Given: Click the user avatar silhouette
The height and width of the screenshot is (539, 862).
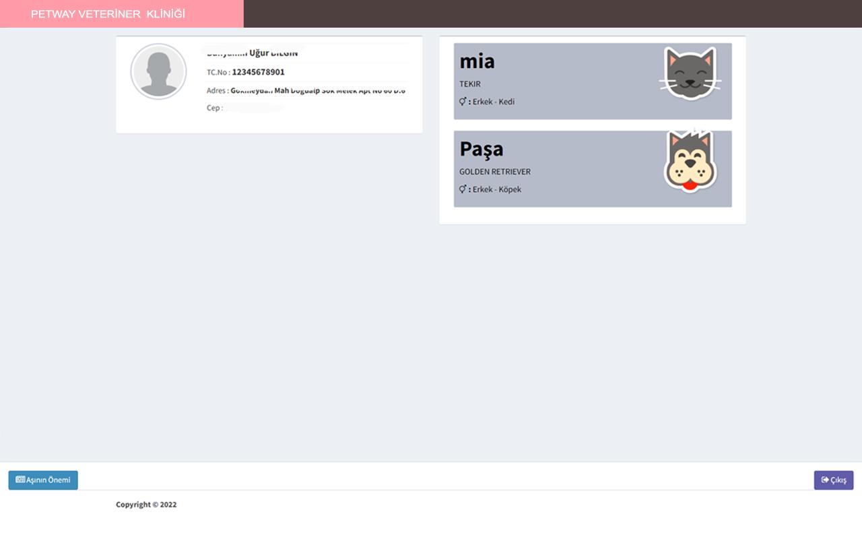Looking at the screenshot, I should [158, 71].
